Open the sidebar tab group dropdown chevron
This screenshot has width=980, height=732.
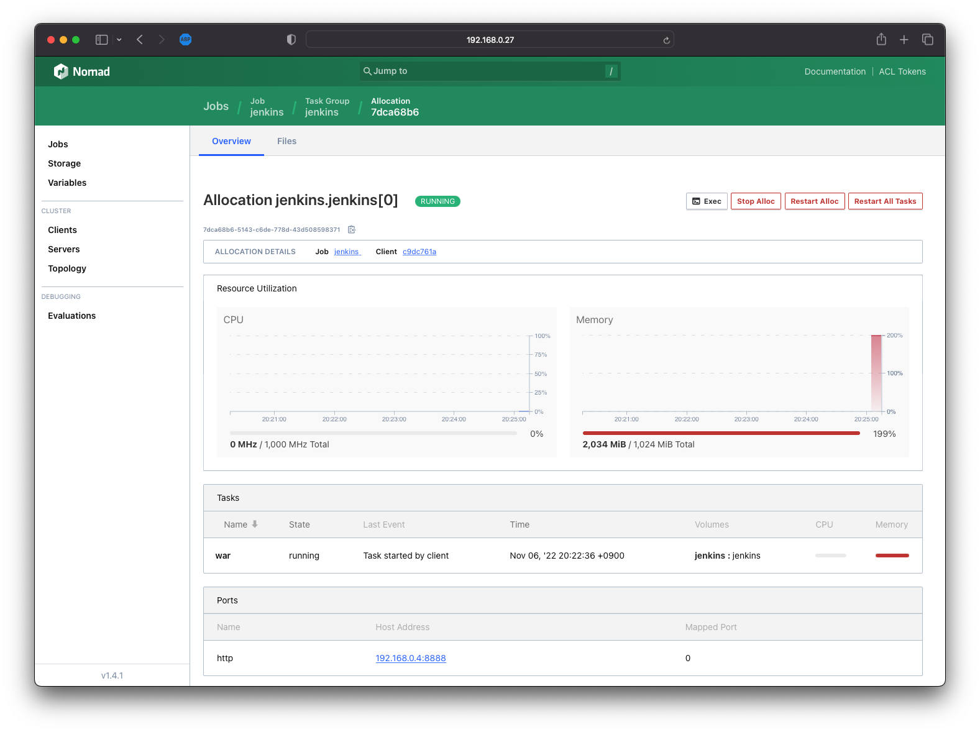pyautogui.click(x=119, y=40)
